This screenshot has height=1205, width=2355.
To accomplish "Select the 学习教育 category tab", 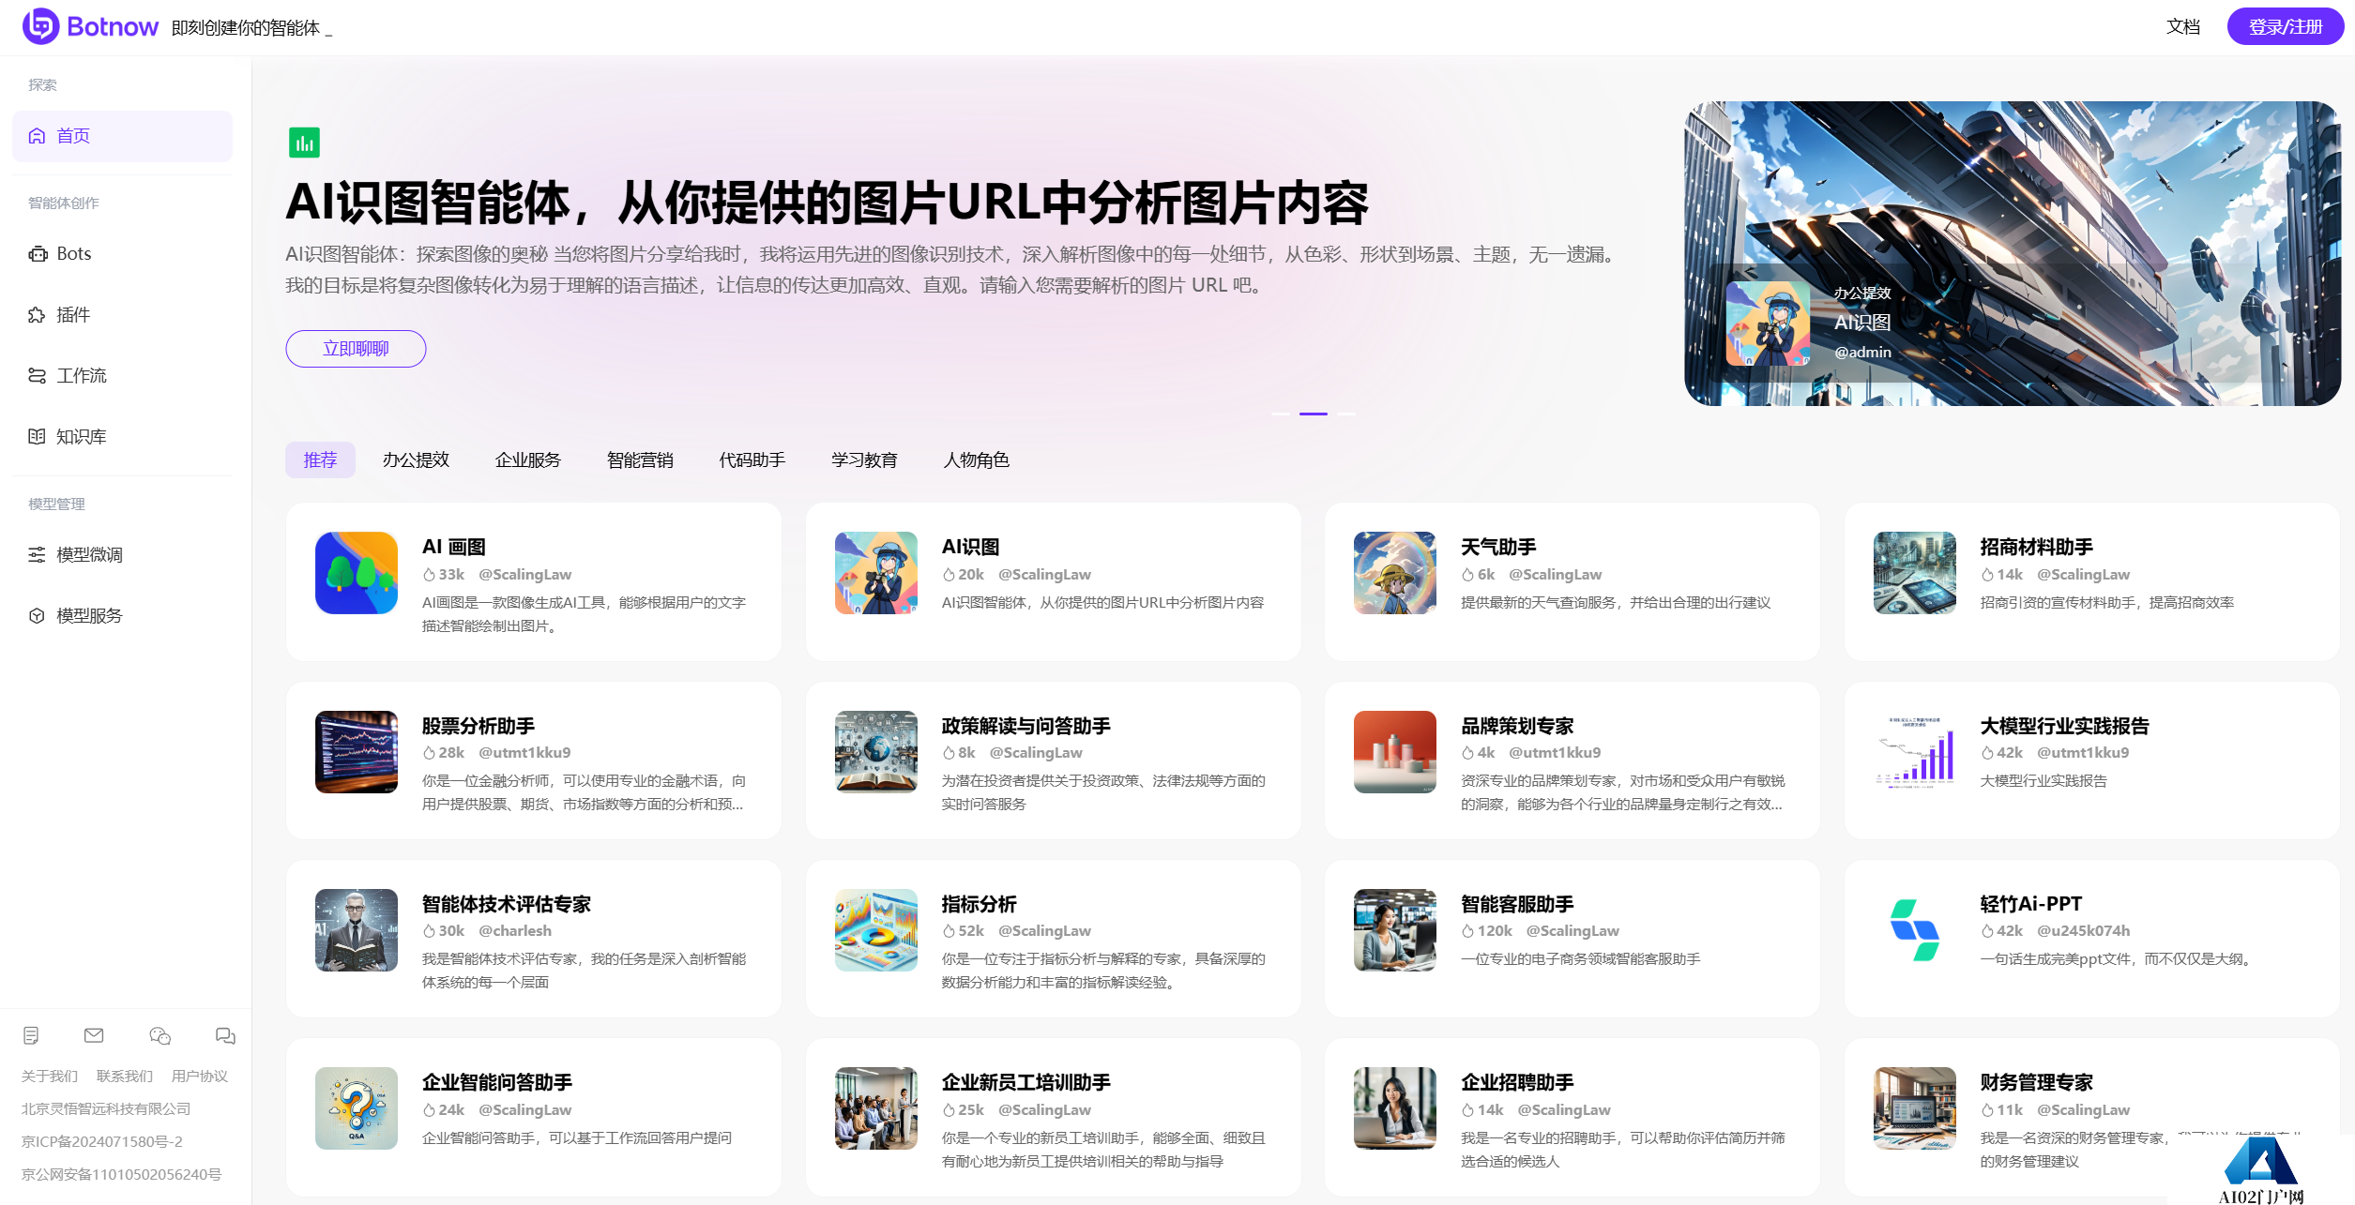I will tap(864, 459).
